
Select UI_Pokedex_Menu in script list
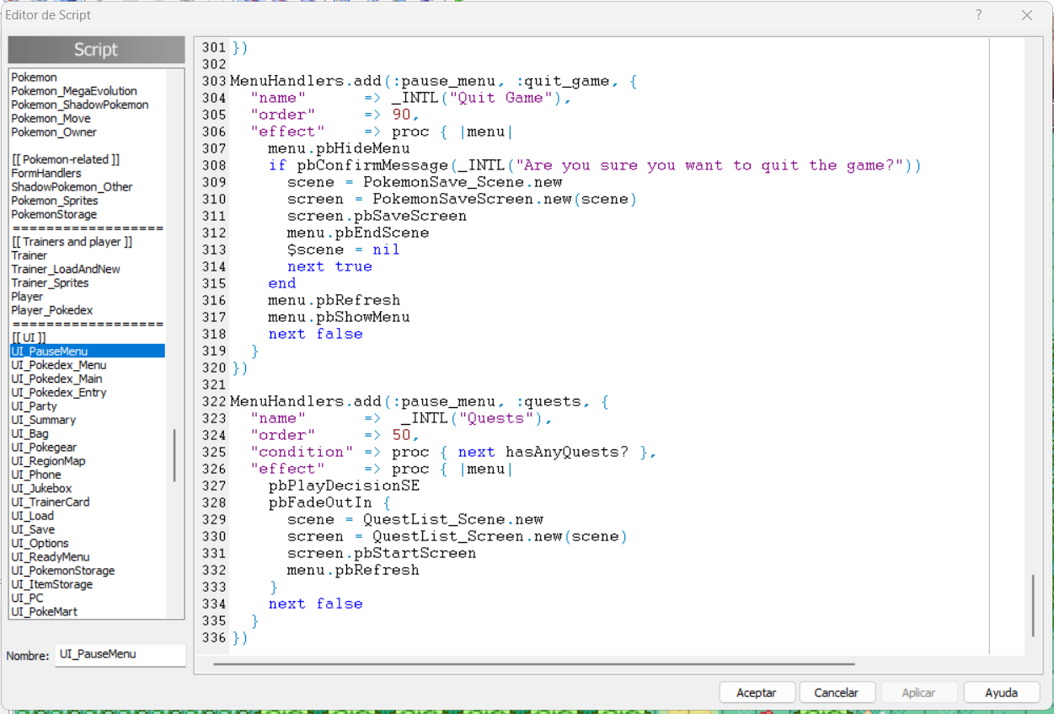tap(59, 365)
